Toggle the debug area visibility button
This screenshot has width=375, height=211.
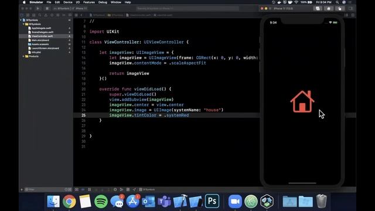(77, 189)
